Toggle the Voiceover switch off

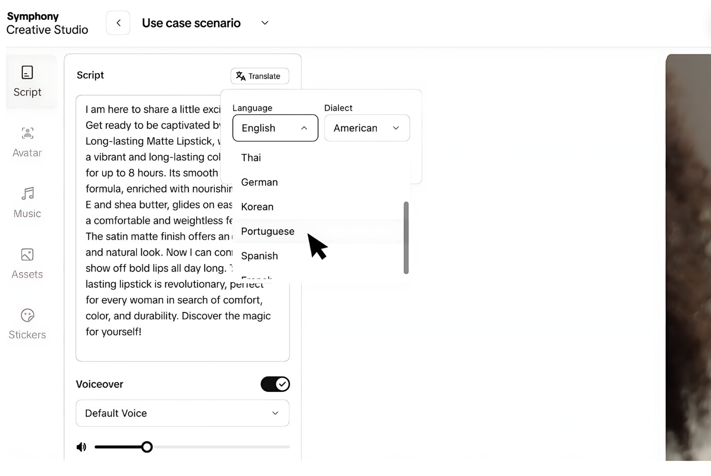[275, 384]
